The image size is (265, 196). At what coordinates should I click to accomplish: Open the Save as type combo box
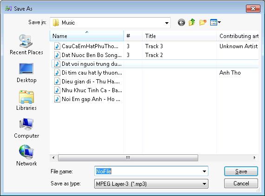click(151, 183)
